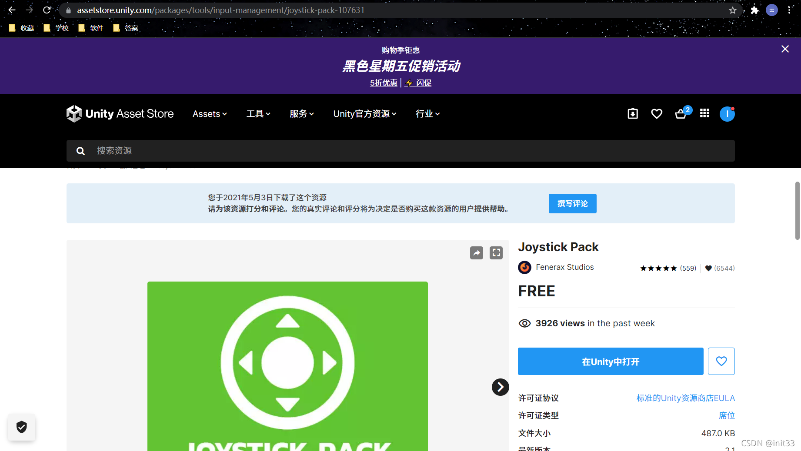The image size is (801, 451).
Task: Show next preview image with arrow
Action: tap(500, 387)
